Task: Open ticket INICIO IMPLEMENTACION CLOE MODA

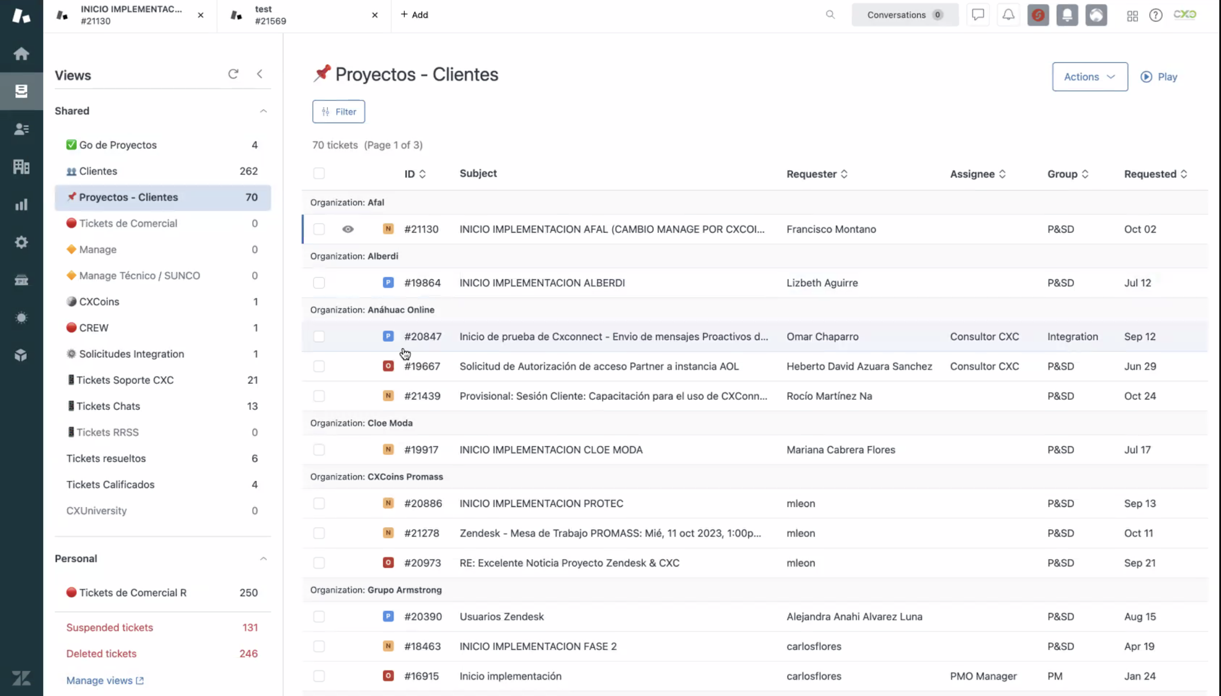Action: tap(551, 450)
